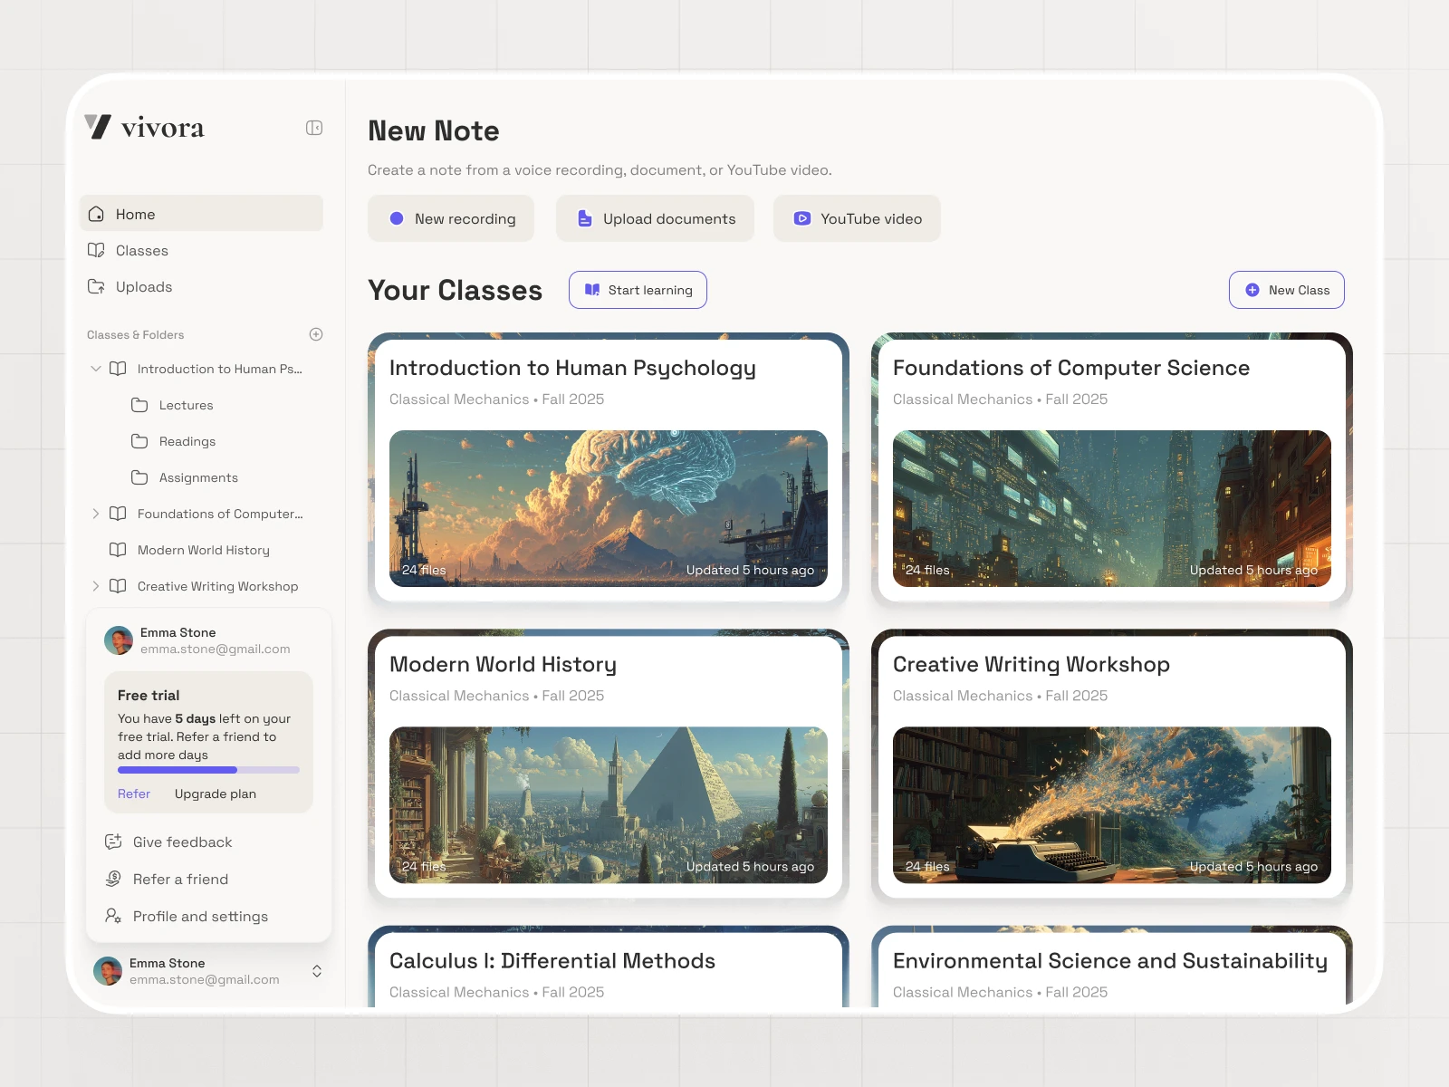This screenshot has width=1449, height=1087.
Task: Toggle account switcher up-down chevron
Action: click(317, 971)
